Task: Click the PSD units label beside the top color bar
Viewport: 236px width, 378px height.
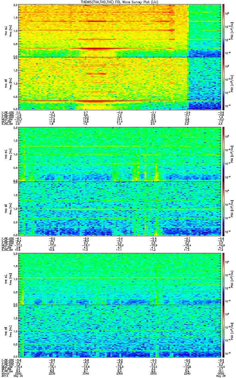Action: coord(232,30)
